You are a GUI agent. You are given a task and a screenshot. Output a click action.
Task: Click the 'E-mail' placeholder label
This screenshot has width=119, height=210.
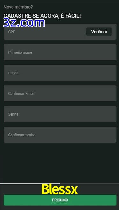[x=13, y=73]
